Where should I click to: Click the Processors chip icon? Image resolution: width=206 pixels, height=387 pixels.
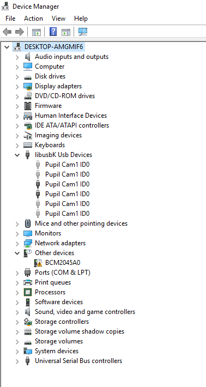point(28,292)
